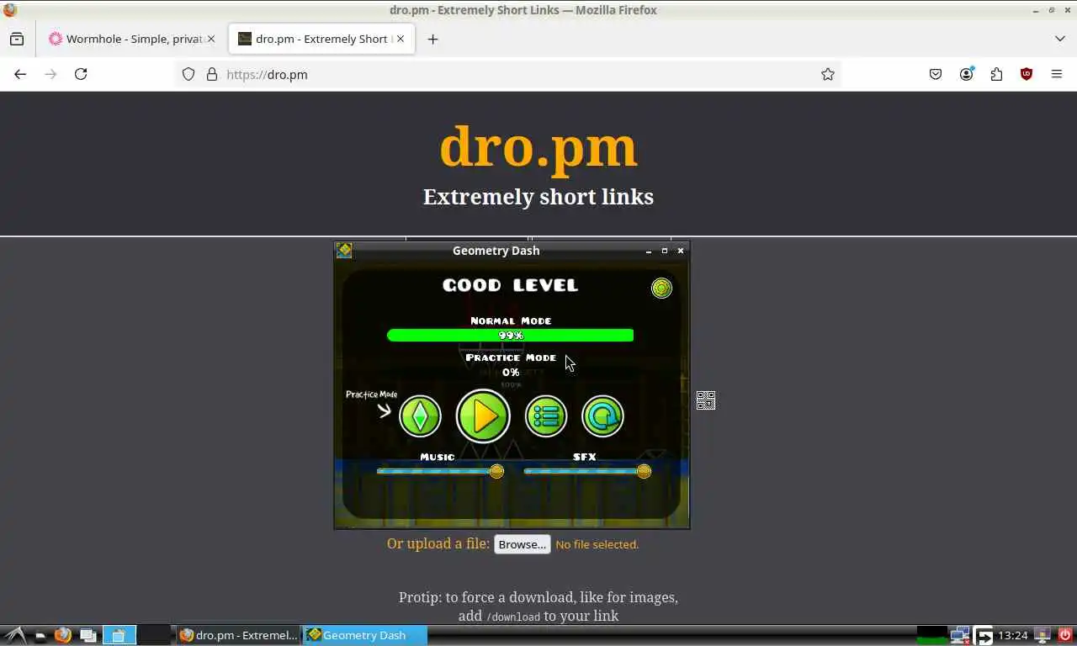Screen dimensions: 1077x646
Task: Click the taskbar clock showing 13:24
Action: pyautogui.click(x=1013, y=635)
